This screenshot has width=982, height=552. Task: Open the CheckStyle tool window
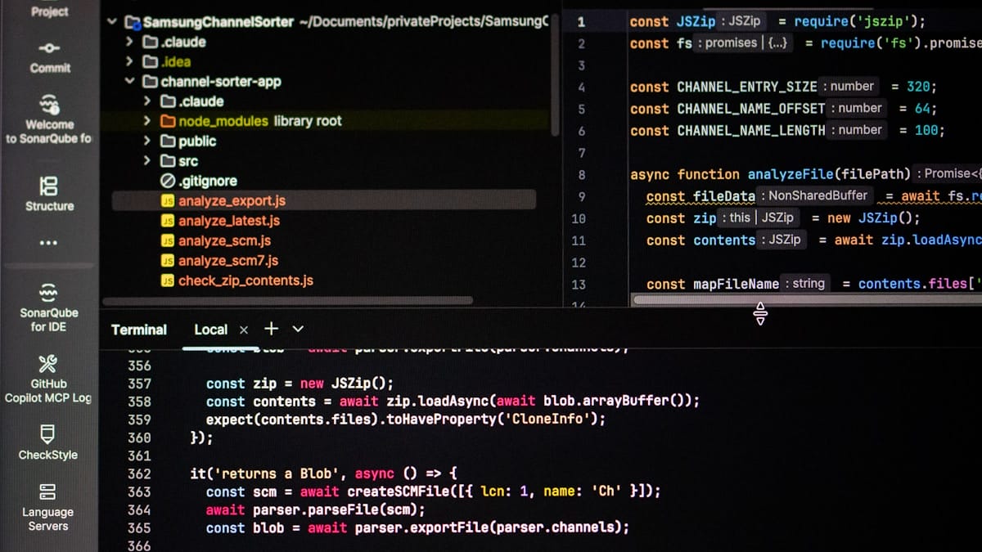(48, 442)
